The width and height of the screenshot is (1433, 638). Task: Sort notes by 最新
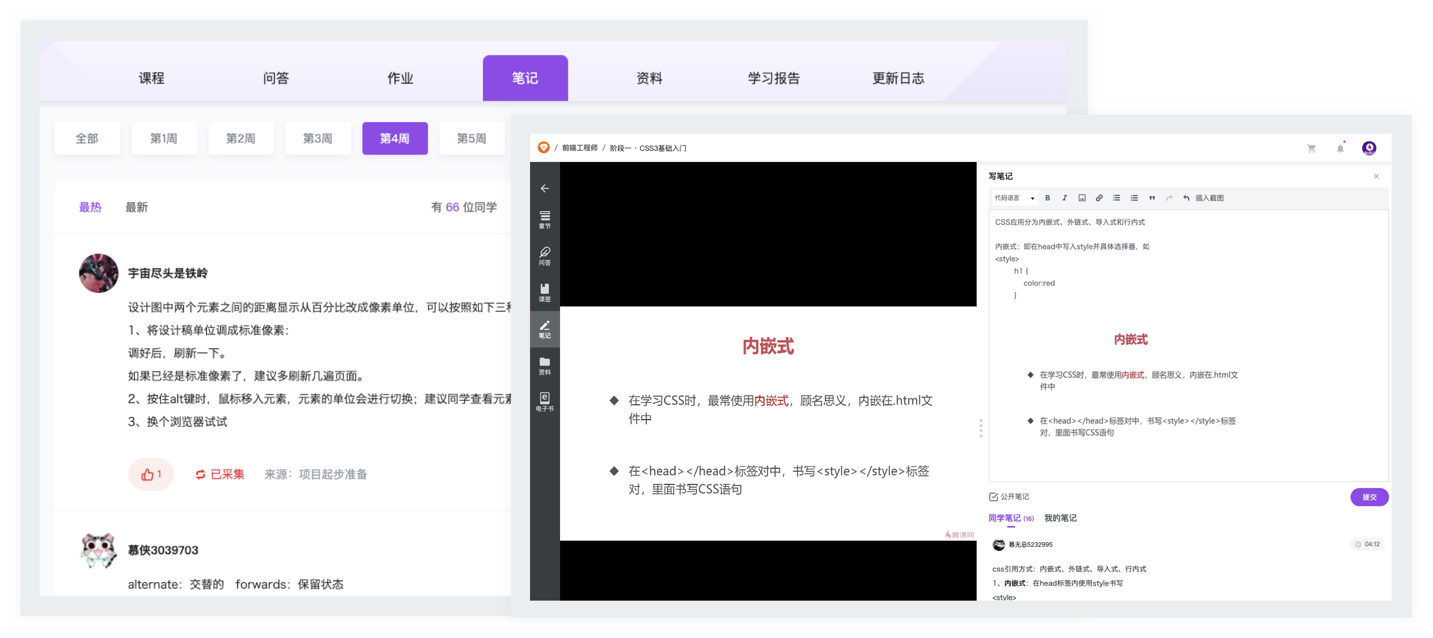(136, 207)
